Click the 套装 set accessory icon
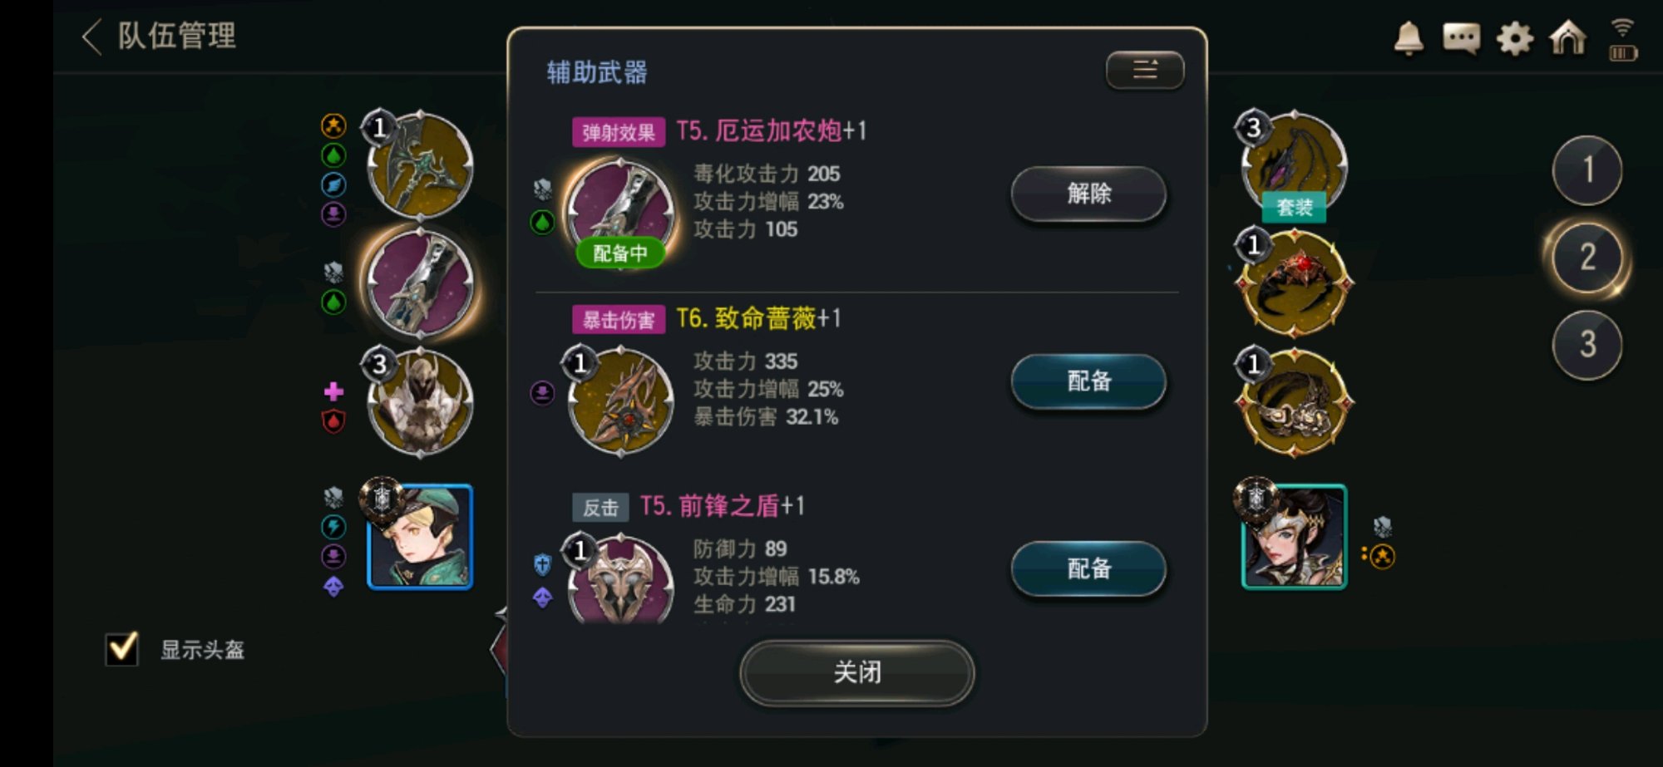 [1294, 166]
